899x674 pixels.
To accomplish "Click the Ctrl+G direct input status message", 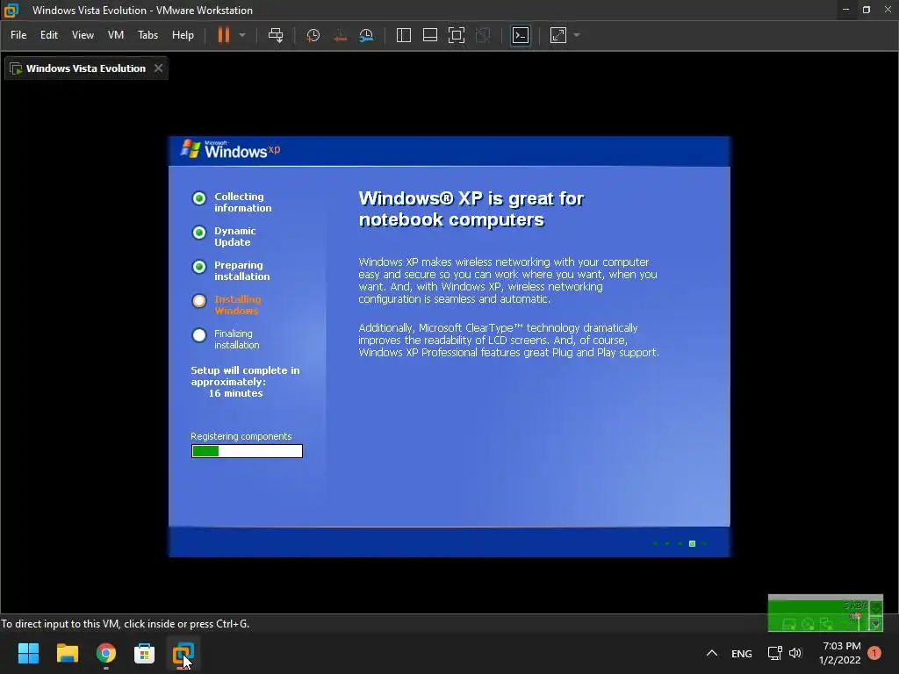I will coord(125,624).
